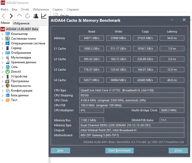192x163 pixels.
Task: Click the Start Benchmark button
Action: [x=120, y=150]
